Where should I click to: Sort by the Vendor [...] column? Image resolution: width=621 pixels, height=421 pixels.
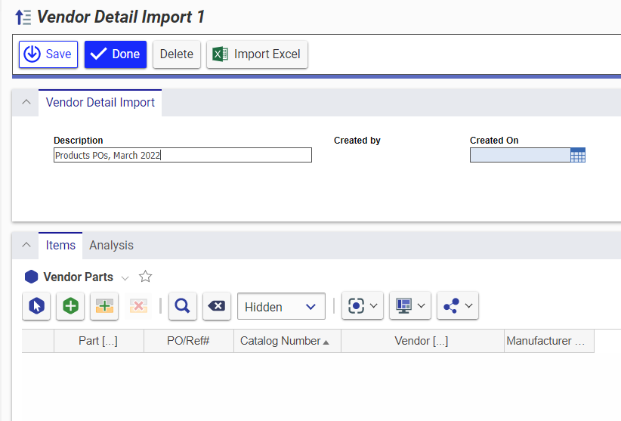point(422,341)
